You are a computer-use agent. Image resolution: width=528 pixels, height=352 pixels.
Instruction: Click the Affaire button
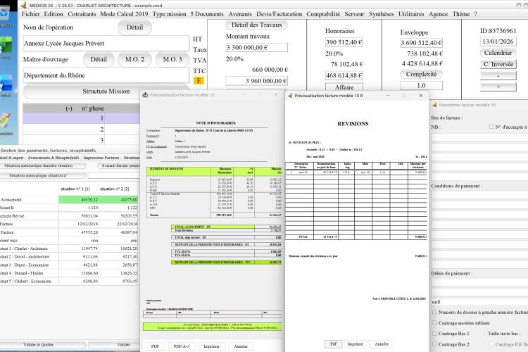[344, 87]
